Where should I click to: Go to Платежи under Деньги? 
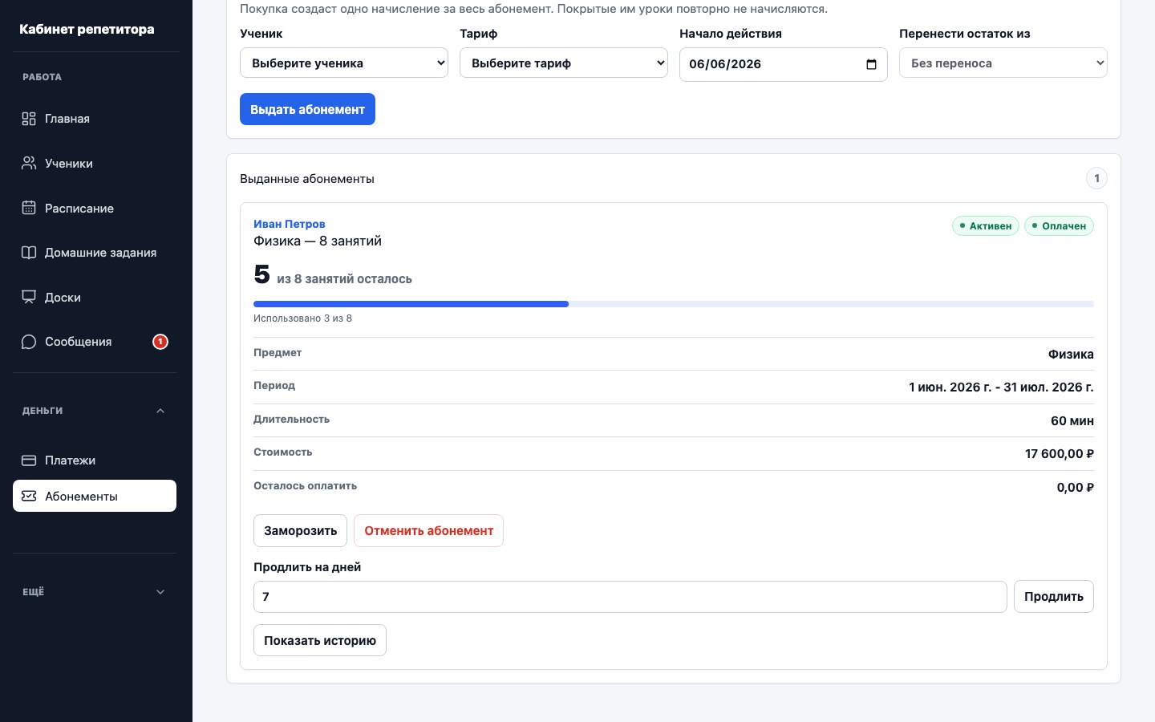point(95,460)
